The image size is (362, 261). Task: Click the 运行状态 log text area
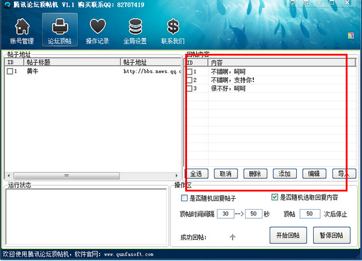86,217
